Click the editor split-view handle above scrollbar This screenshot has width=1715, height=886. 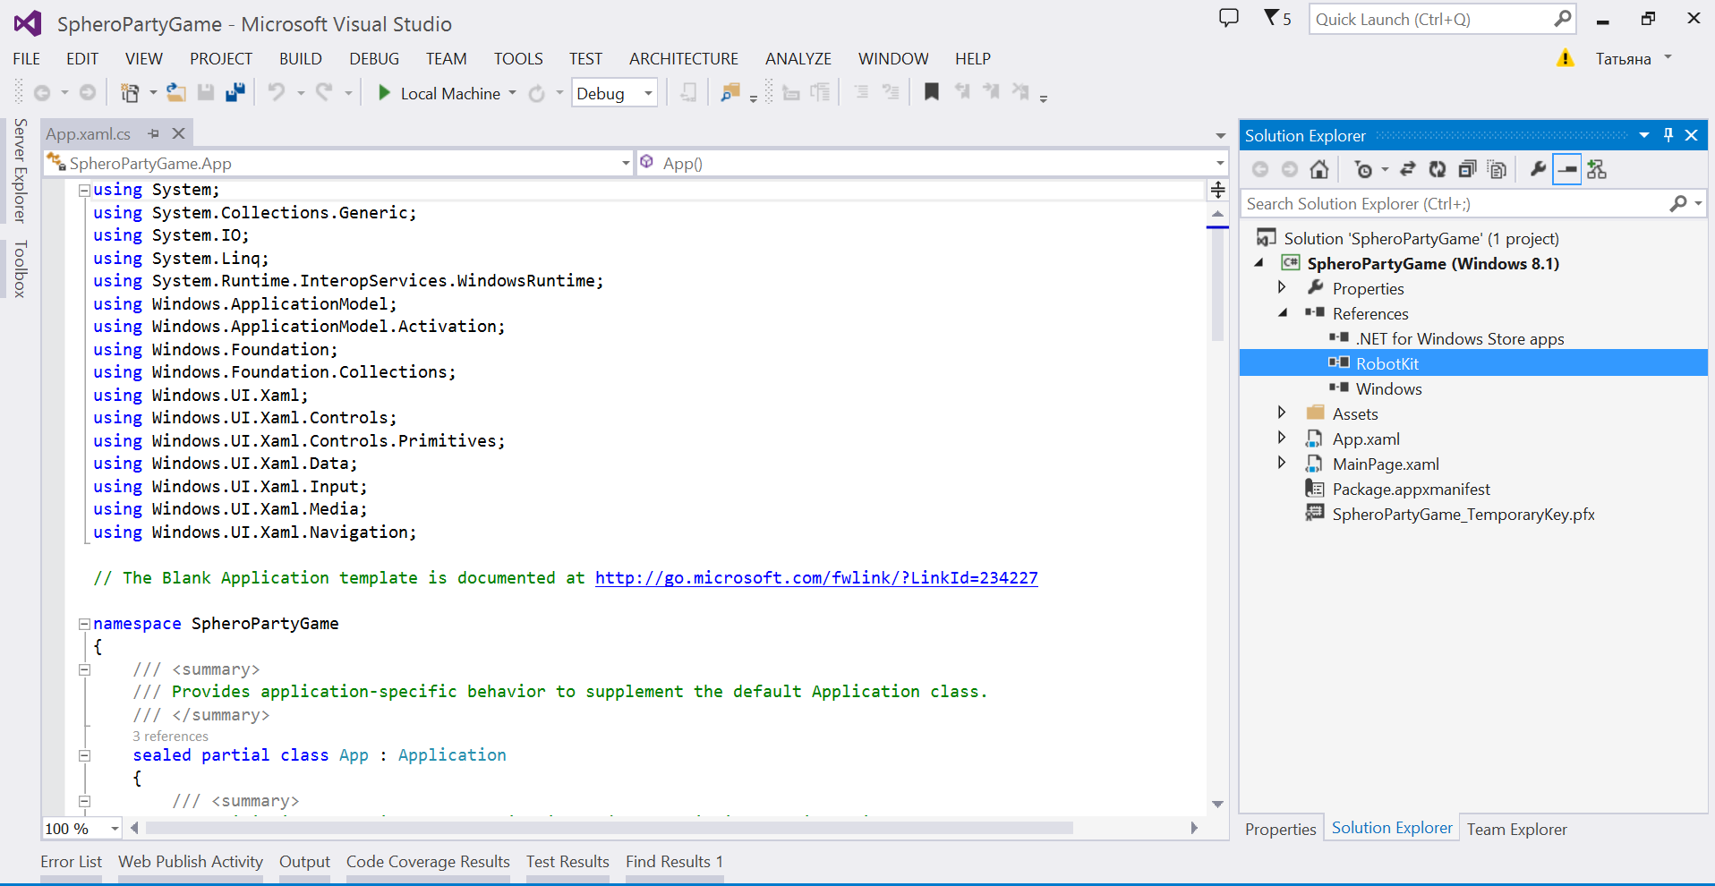pos(1217,190)
